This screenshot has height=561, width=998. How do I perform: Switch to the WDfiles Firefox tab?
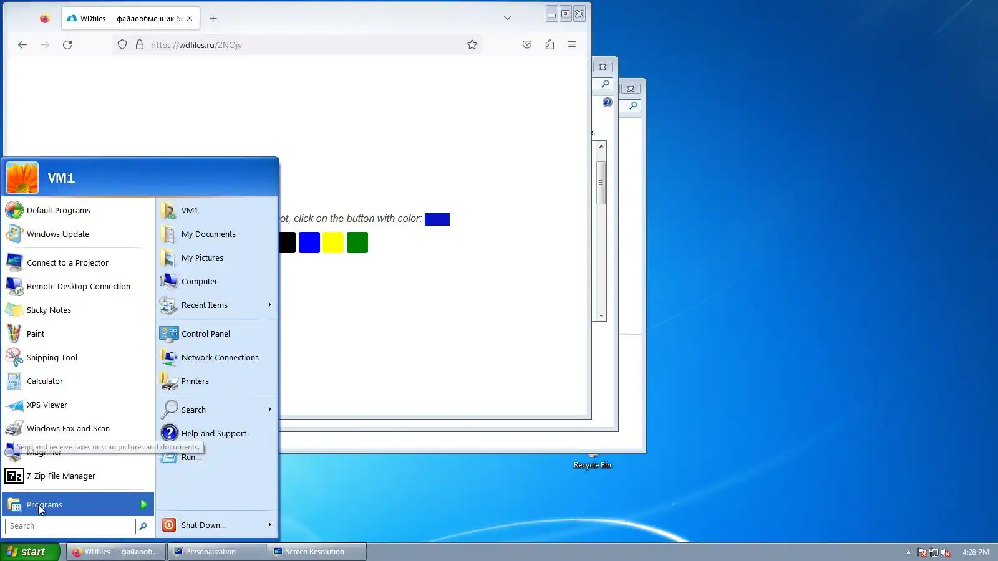[130, 19]
